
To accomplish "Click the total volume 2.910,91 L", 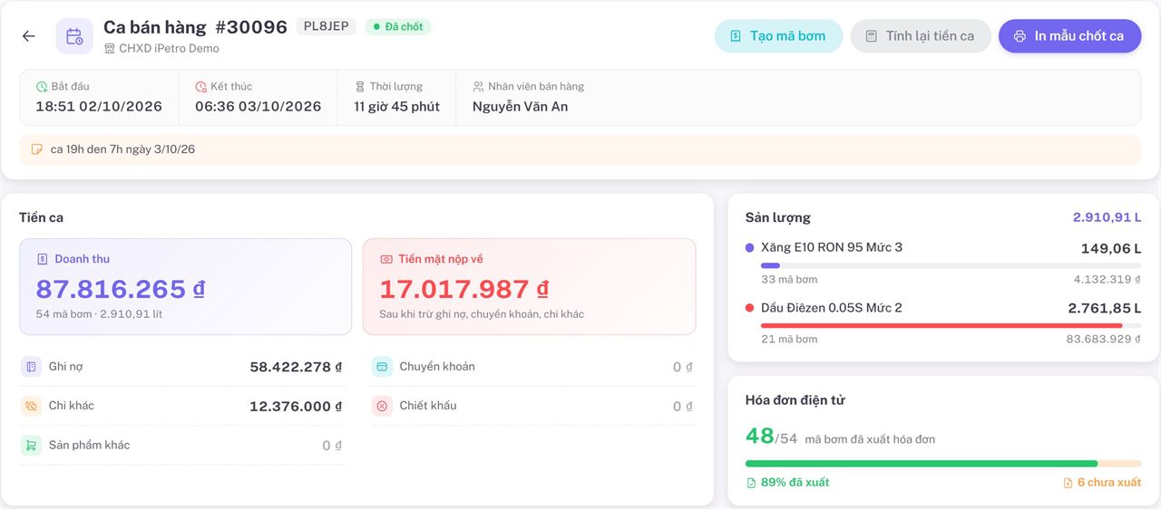I will [1107, 217].
